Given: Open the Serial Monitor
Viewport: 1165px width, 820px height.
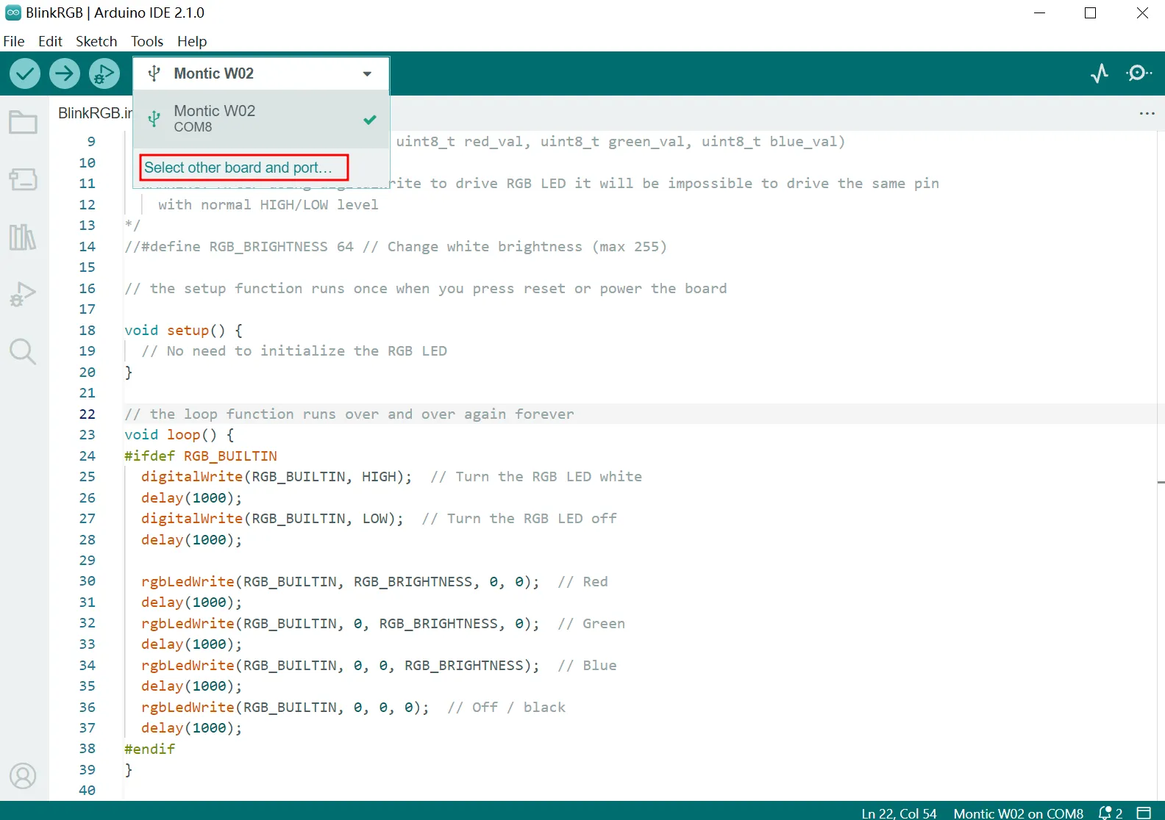Looking at the screenshot, I should point(1139,73).
